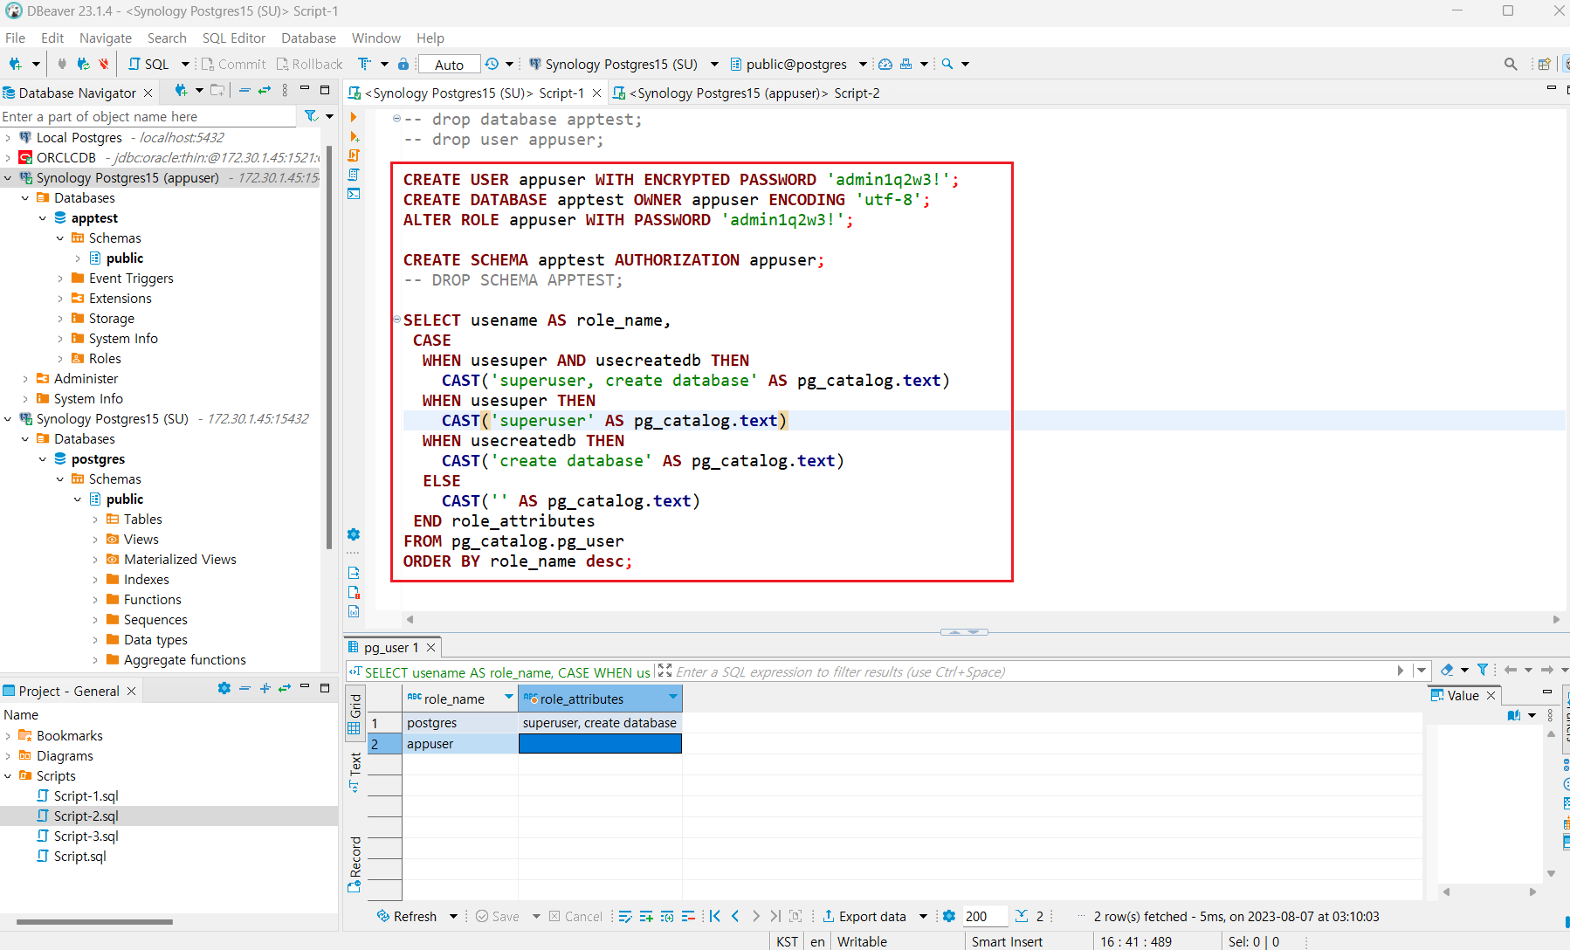Click the Export data button
The width and height of the screenshot is (1570, 950).
tap(864, 916)
